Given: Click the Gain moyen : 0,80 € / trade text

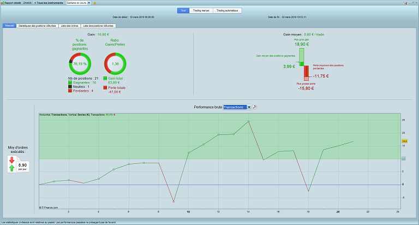Looking at the screenshot, I should (x=303, y=34).
